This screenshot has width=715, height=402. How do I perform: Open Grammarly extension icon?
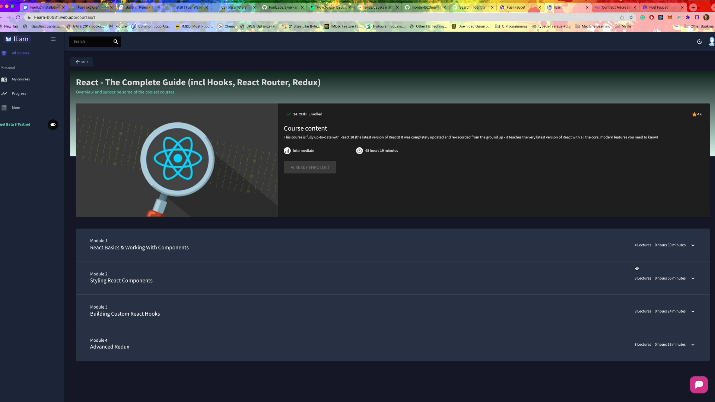(642, 17)
